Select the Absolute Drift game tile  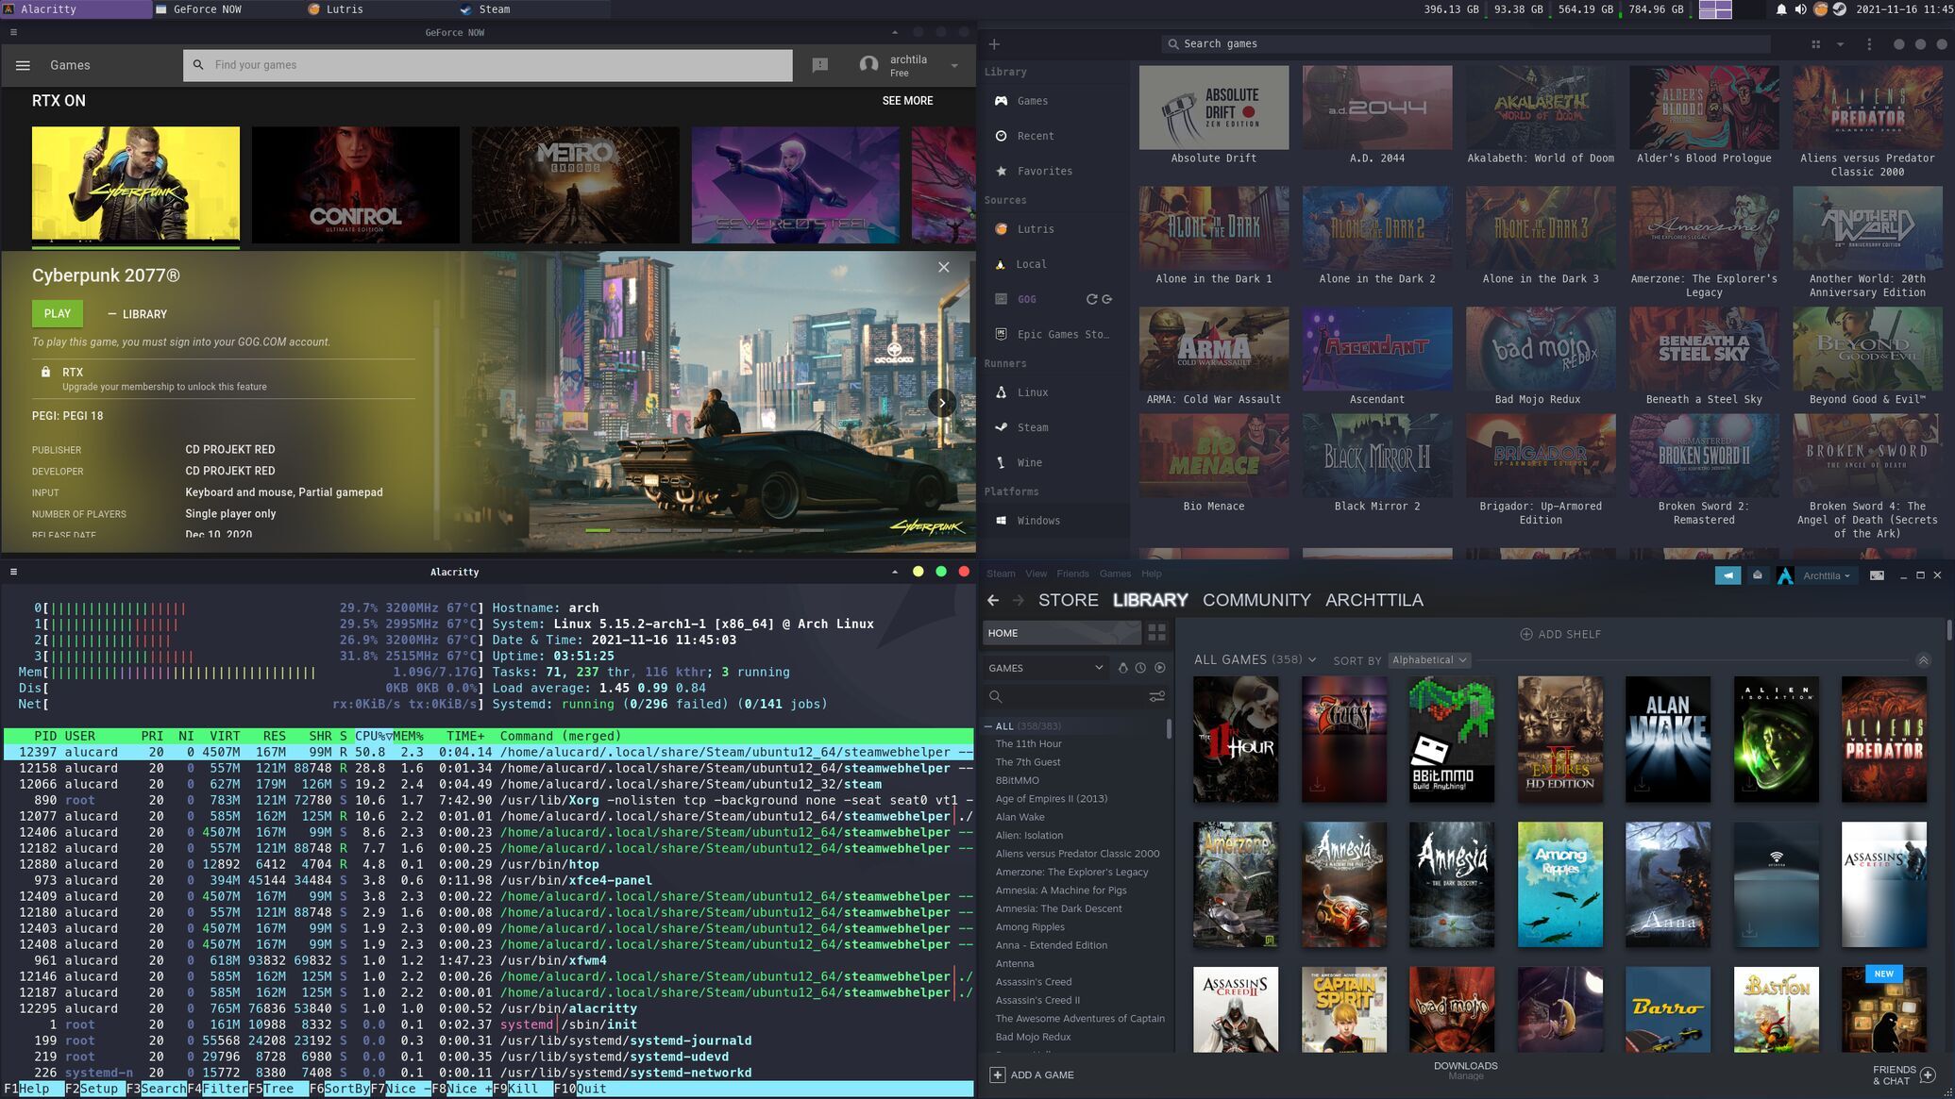point(1214,115)
